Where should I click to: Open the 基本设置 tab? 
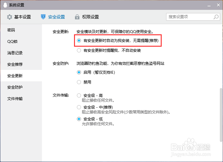coord(19,17)
